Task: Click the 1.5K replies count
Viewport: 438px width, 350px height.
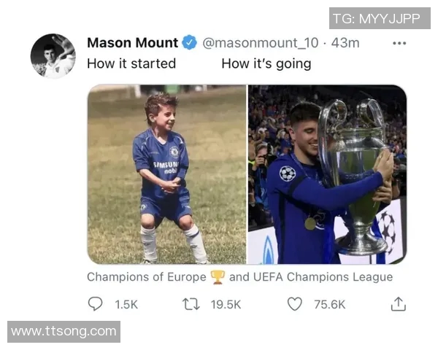Action: (x=126, y=305)
